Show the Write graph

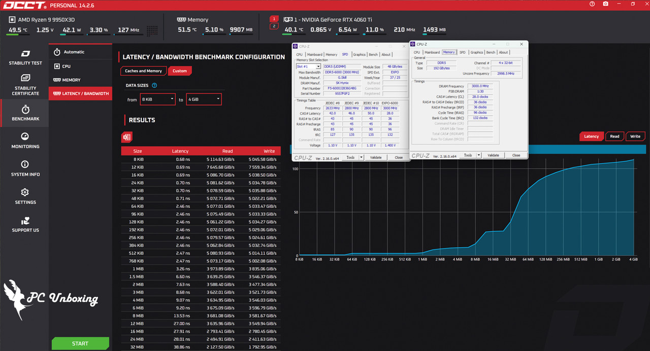pos(635,136)
